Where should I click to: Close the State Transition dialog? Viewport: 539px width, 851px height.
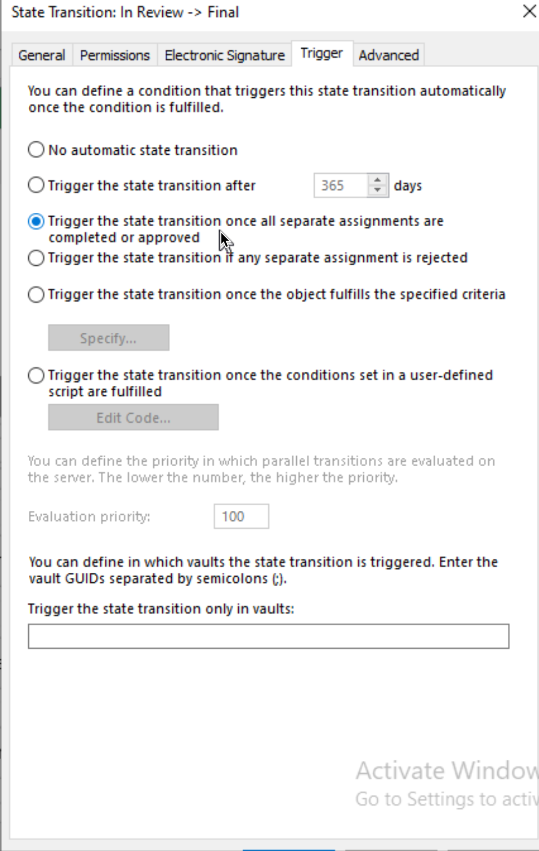(530, 11)
